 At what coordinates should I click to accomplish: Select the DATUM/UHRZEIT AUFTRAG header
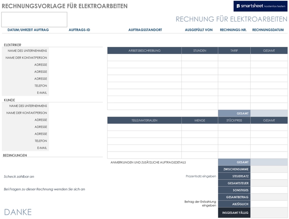point(28,30)
